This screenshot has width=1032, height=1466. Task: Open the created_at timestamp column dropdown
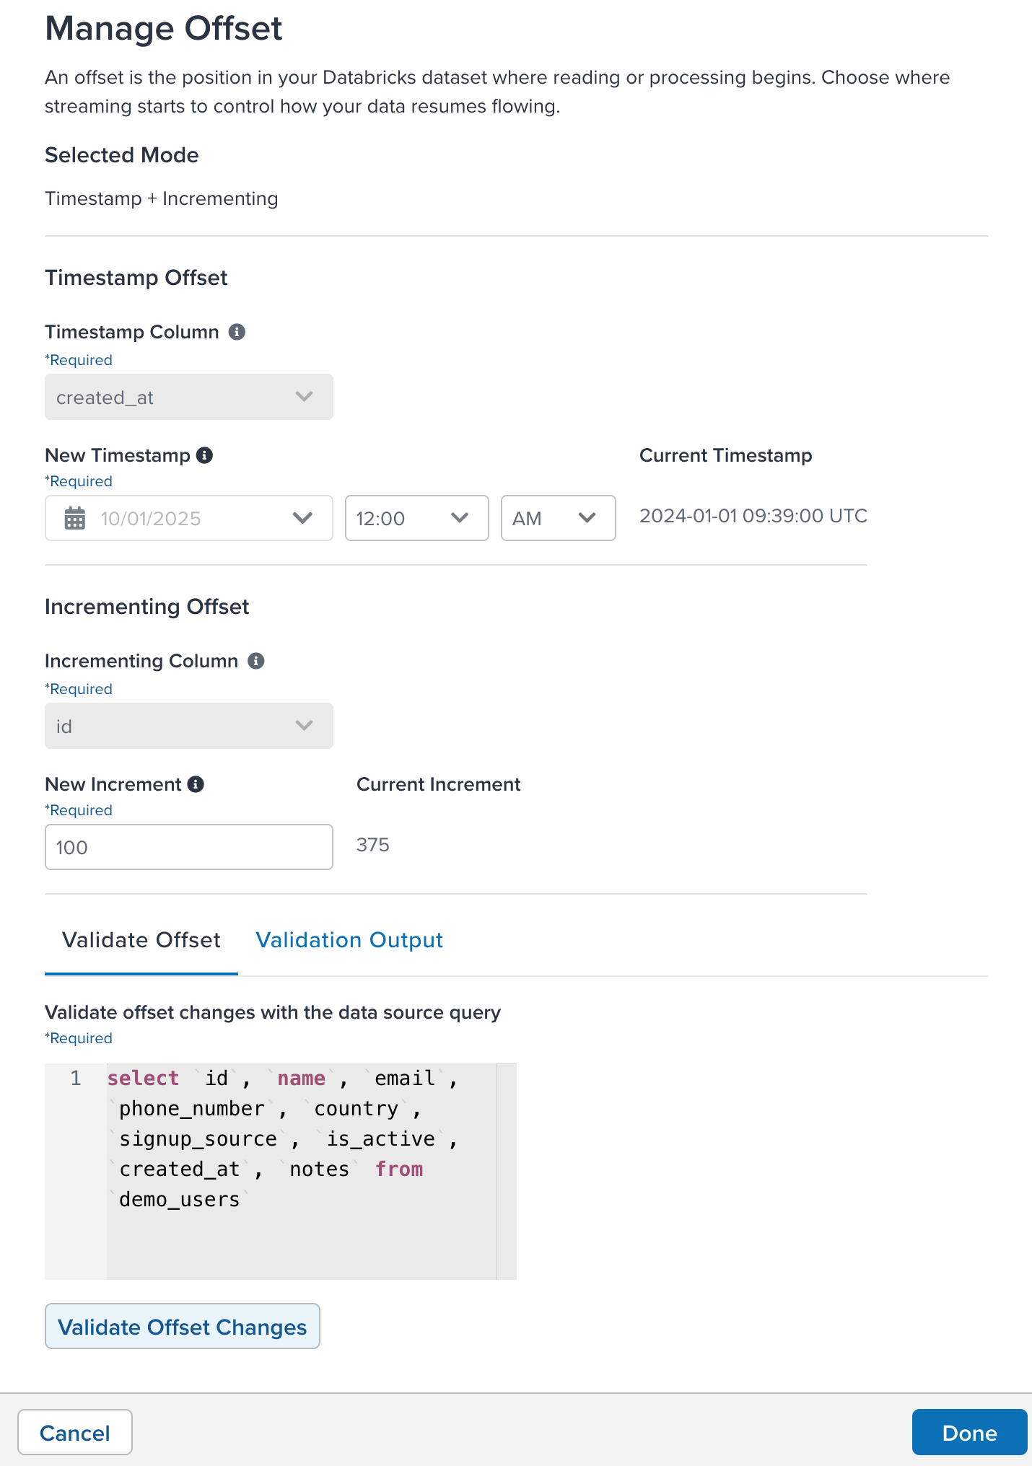click(x=189, y=397)
